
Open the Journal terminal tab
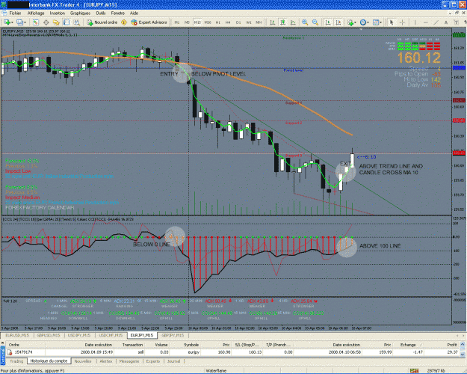173,361
